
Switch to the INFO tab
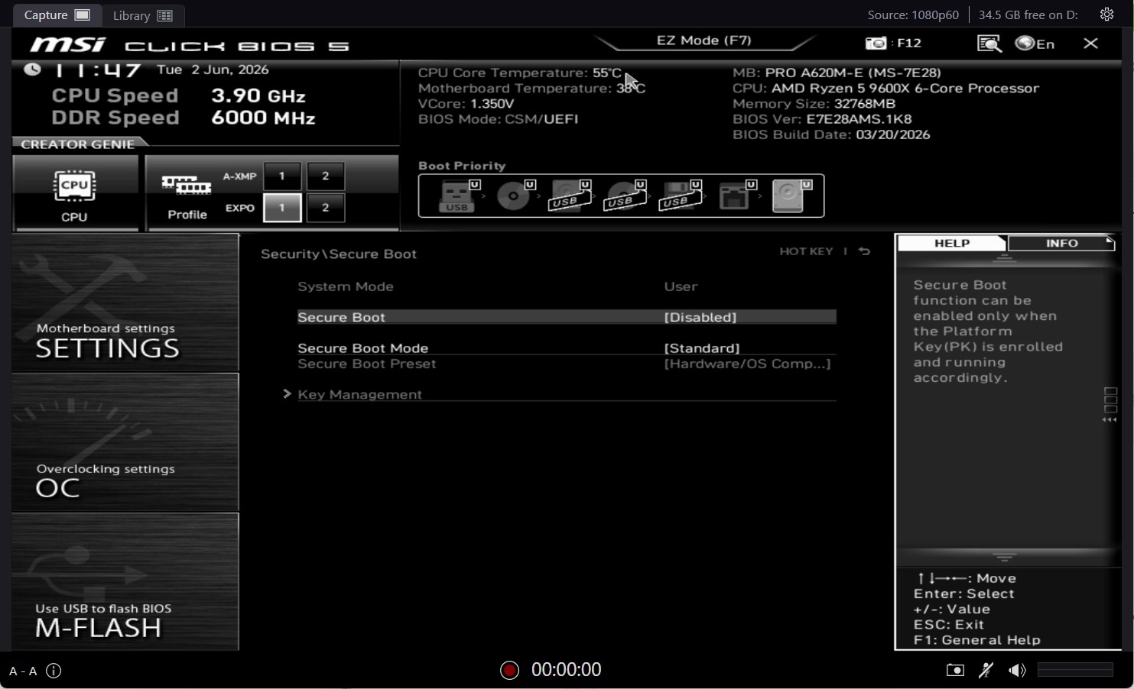click(1061, 243)
